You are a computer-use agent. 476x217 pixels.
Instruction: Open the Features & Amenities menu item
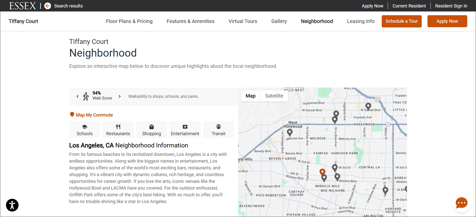pos(190,21)
